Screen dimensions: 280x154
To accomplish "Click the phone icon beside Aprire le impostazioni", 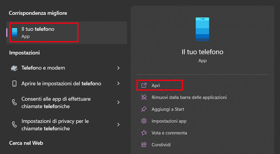I will click(x=14, y=84).
